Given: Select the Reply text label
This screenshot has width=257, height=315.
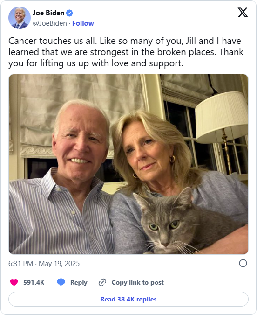Looking at the screenshot, I should pyautogui.click(x=79, y=282).
